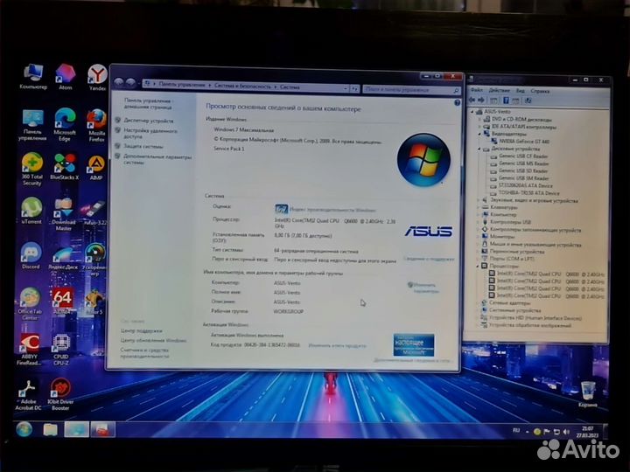
Task: Select Generic USB CF Reader entry
Action: pyautogui.click(x=522, y=156)
